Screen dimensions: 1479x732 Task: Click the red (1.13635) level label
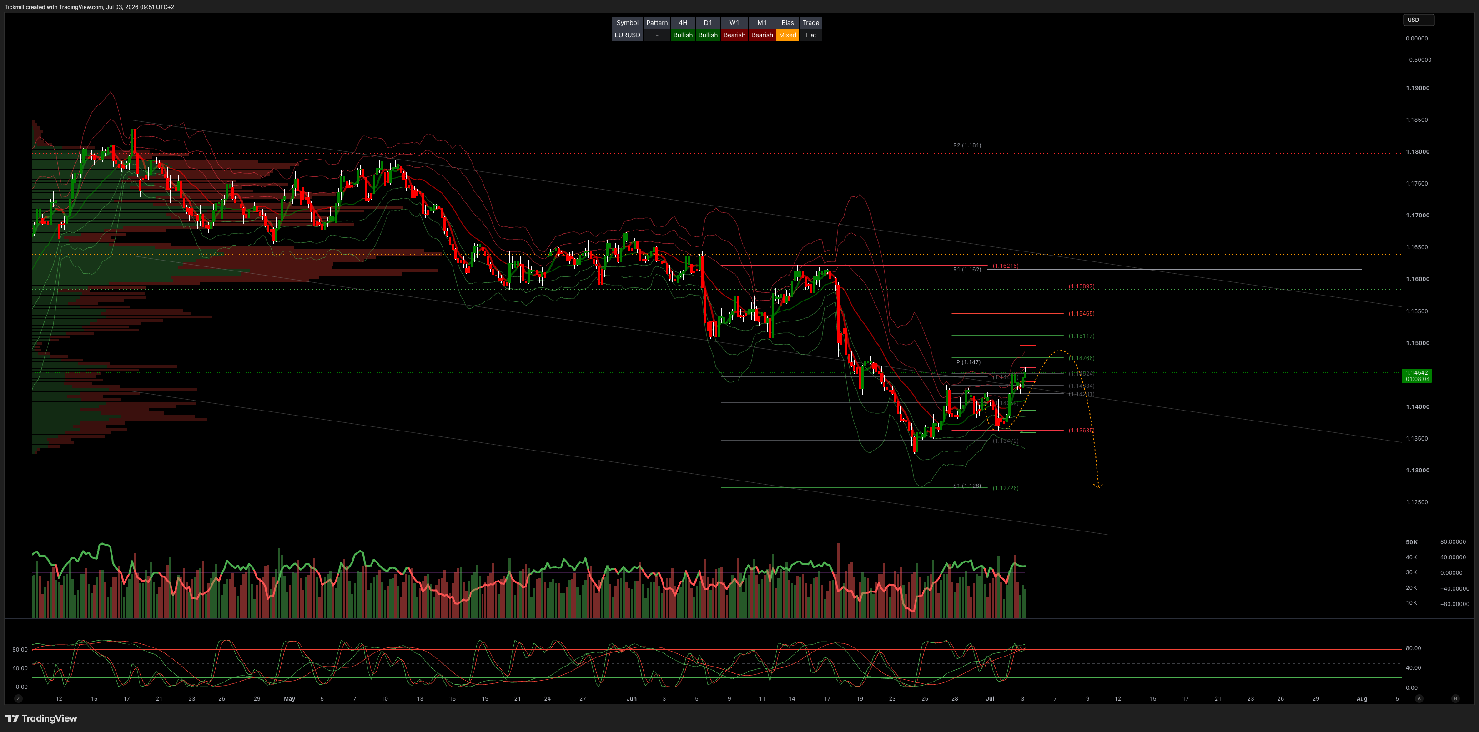point(1081,431)
